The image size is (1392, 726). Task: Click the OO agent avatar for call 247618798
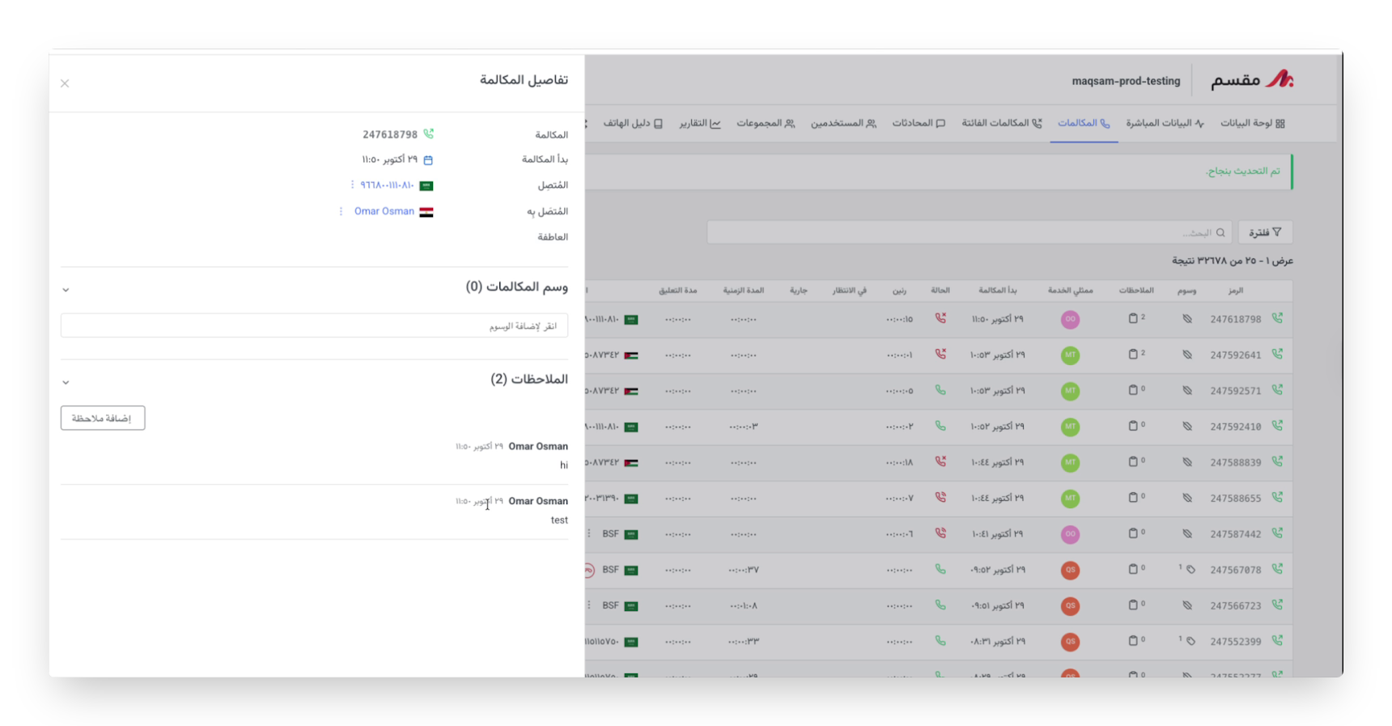[x=1070, y=319]
